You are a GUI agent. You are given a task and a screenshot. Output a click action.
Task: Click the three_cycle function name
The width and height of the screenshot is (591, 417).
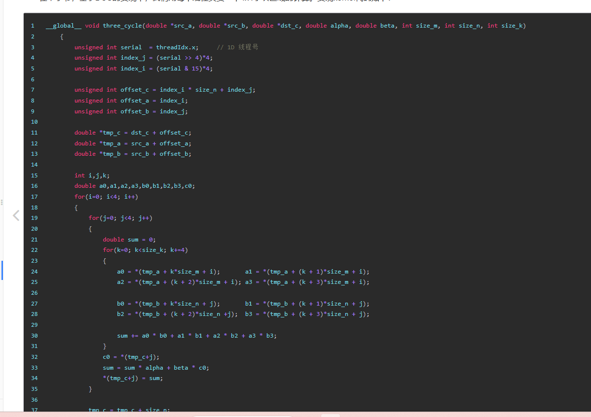pyautogui.click(x=122, y=26)
